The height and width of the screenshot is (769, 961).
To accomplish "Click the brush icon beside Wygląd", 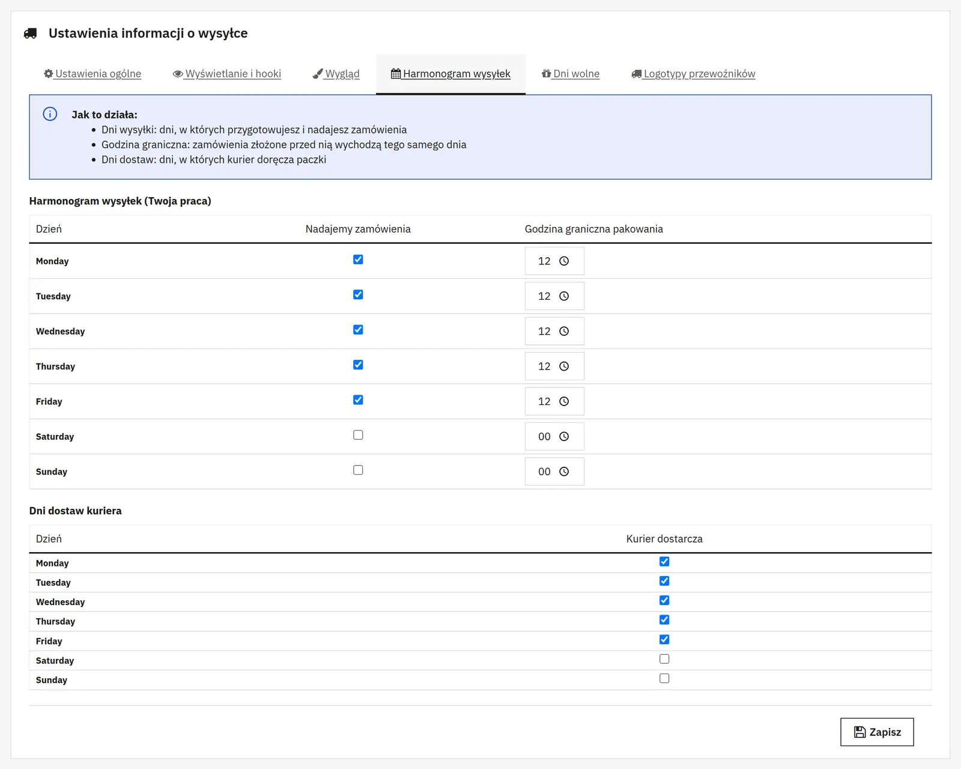I will [318, 74].
